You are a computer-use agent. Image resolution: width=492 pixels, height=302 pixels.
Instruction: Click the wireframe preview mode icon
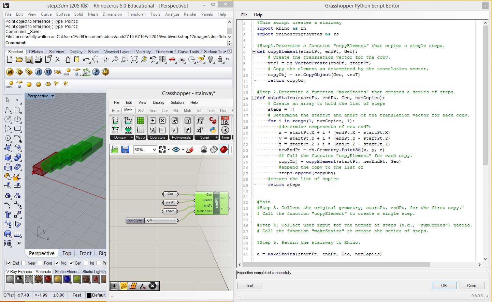(214, 149)
